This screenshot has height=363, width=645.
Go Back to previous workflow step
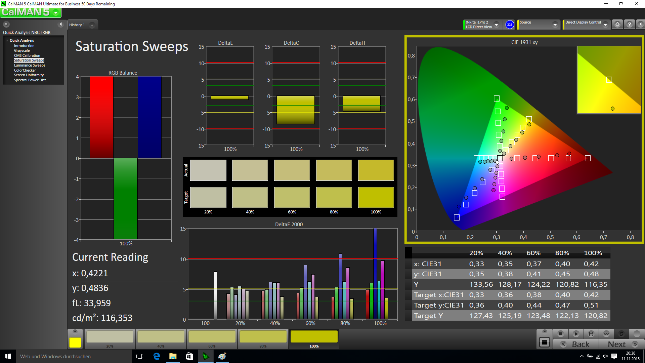(576, 344)
